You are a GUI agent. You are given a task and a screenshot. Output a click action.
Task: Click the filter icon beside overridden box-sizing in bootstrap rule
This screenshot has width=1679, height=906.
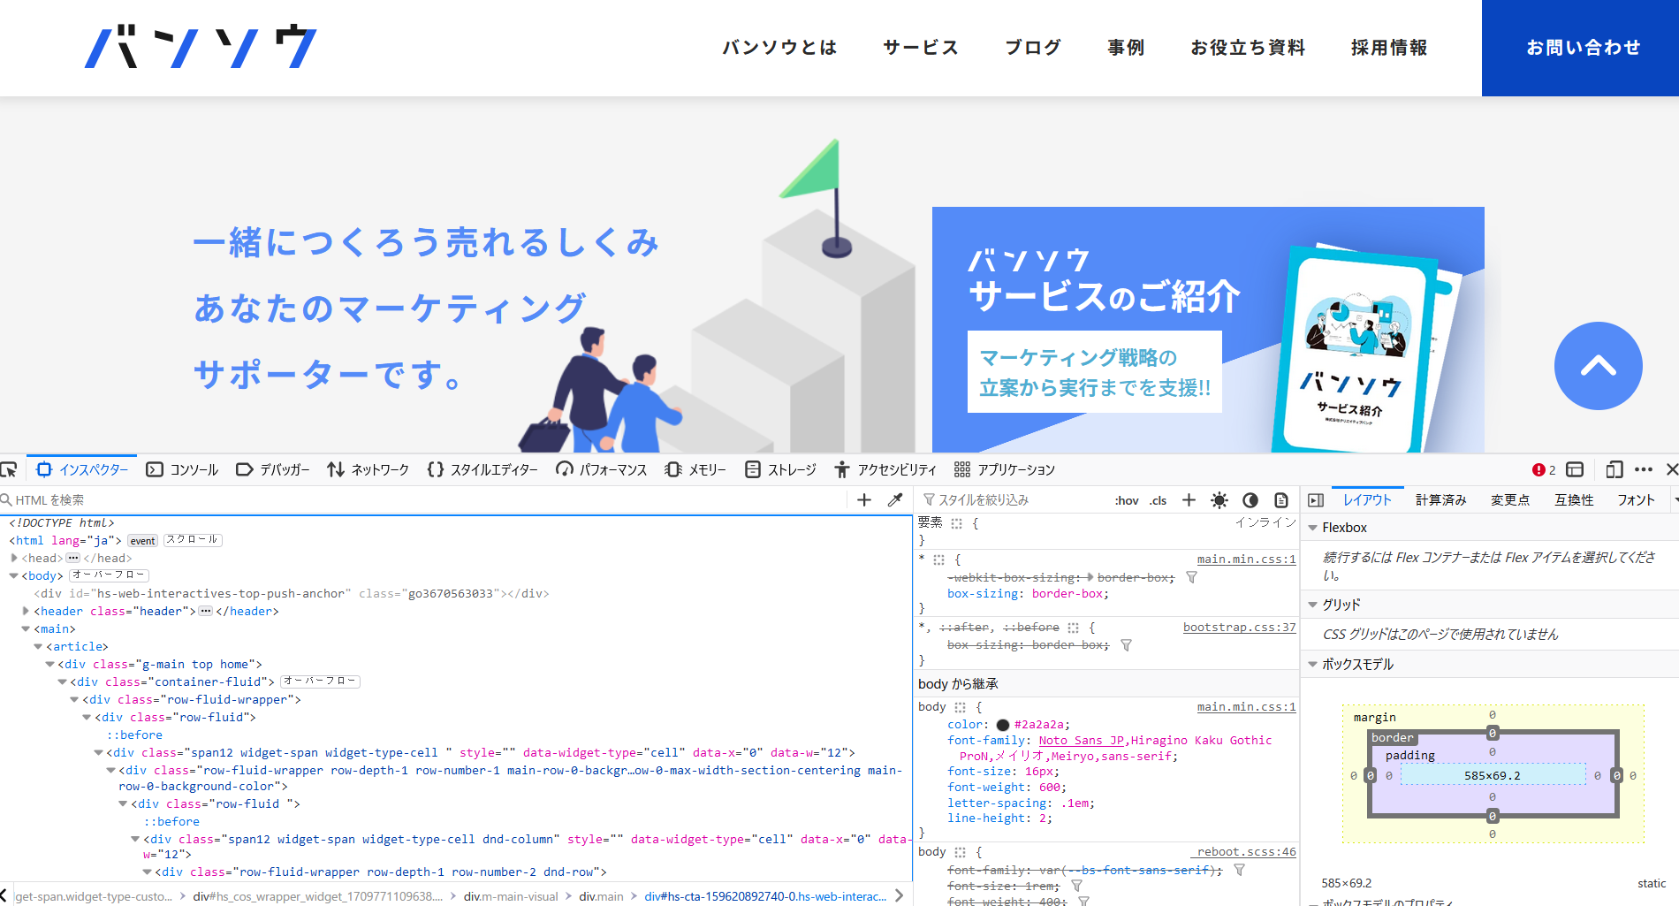pos(1126,645)
